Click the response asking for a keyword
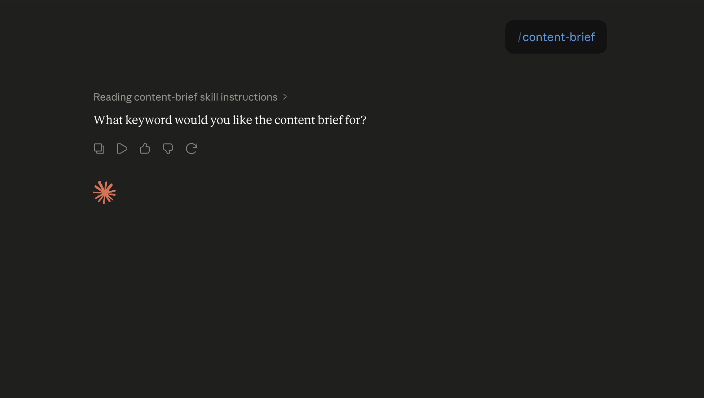The image size is (704, 398). tap(230, 120)
